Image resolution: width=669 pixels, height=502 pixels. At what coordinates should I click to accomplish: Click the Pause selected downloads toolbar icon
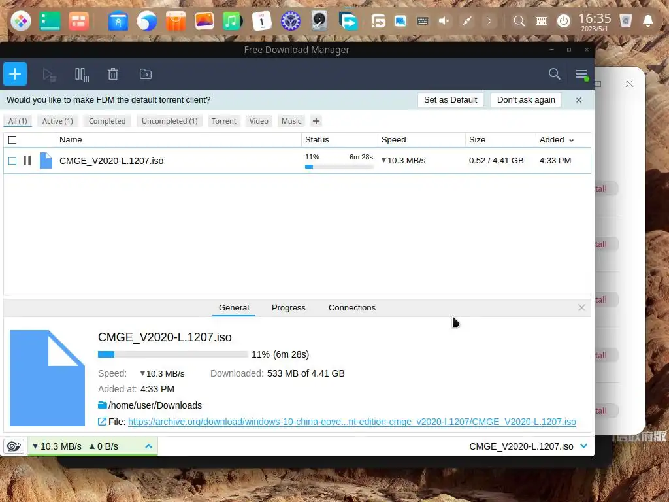point(82,75)
